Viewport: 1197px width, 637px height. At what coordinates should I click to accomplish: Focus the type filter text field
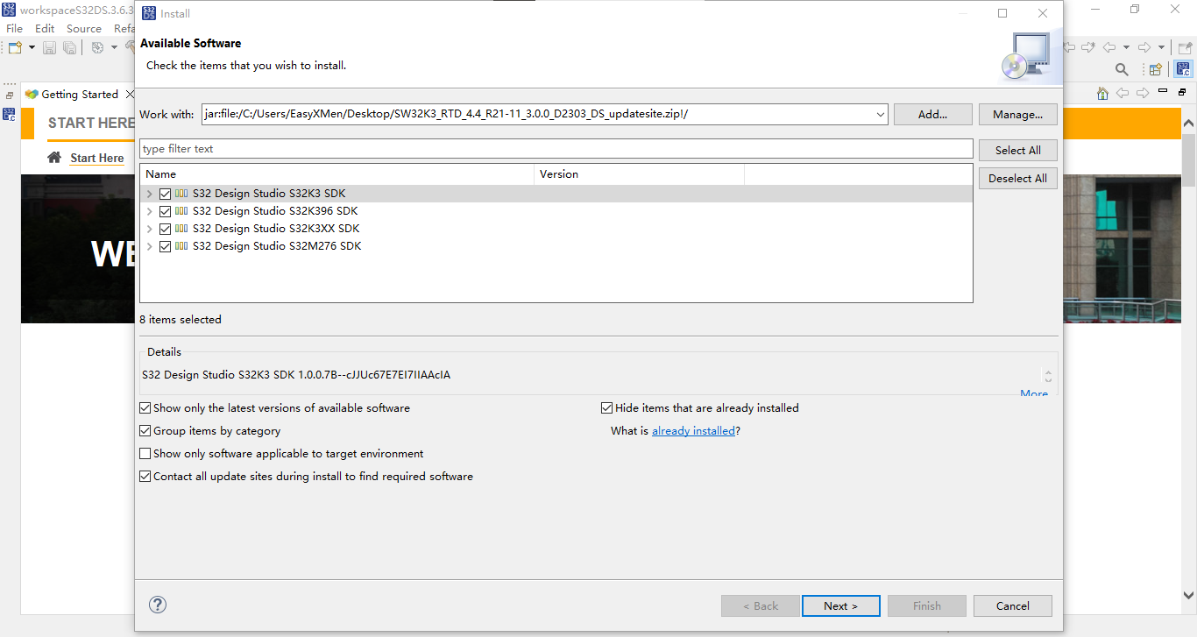coord(556,149)
